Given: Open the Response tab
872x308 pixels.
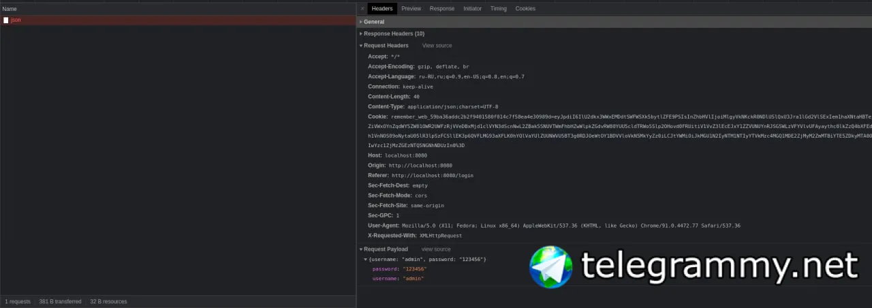Looking at the screenshot, I should tap(441, 9).
